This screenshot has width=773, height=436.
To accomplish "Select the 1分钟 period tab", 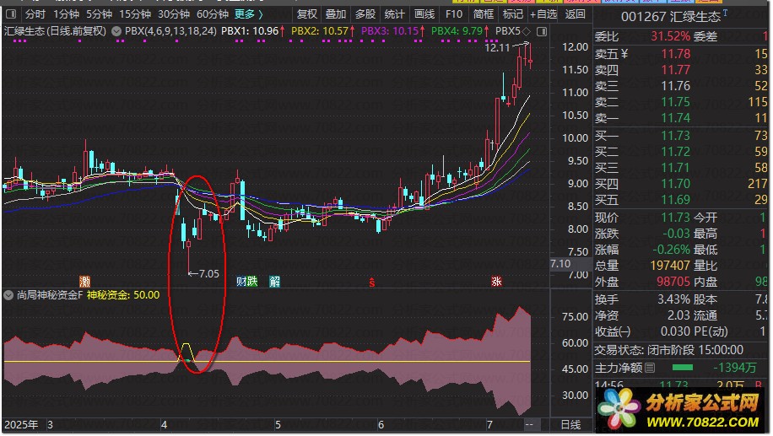I will [x=66, y=14].
